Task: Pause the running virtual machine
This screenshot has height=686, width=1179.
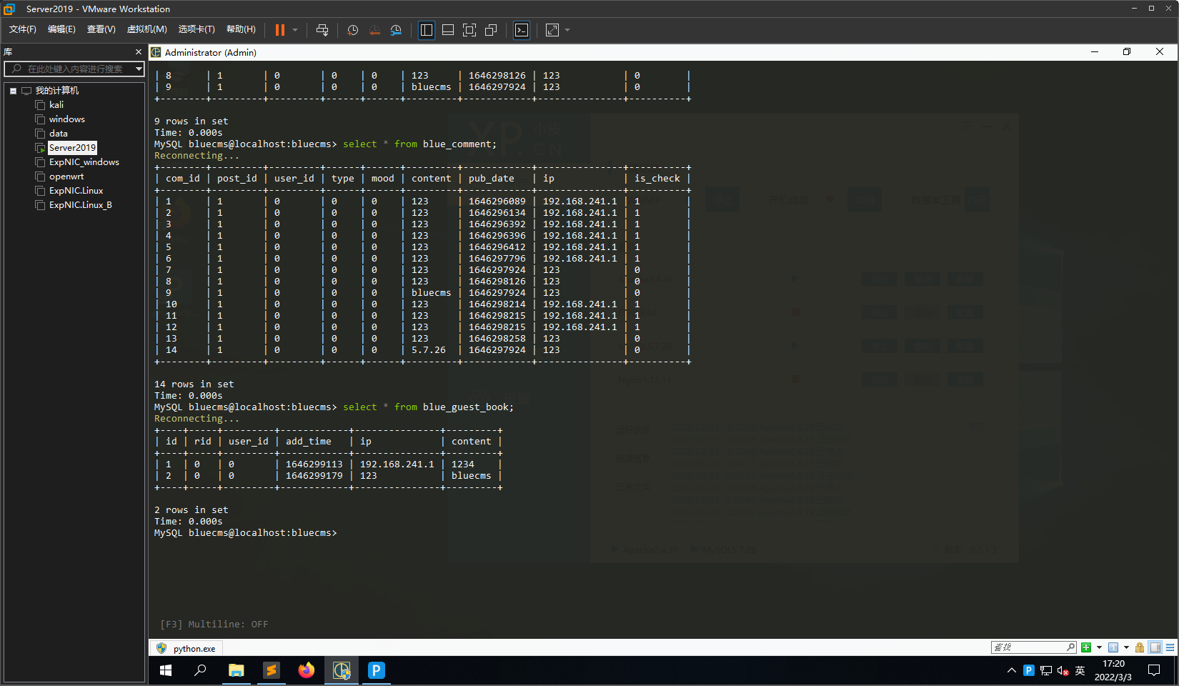Action: [280, 30]
